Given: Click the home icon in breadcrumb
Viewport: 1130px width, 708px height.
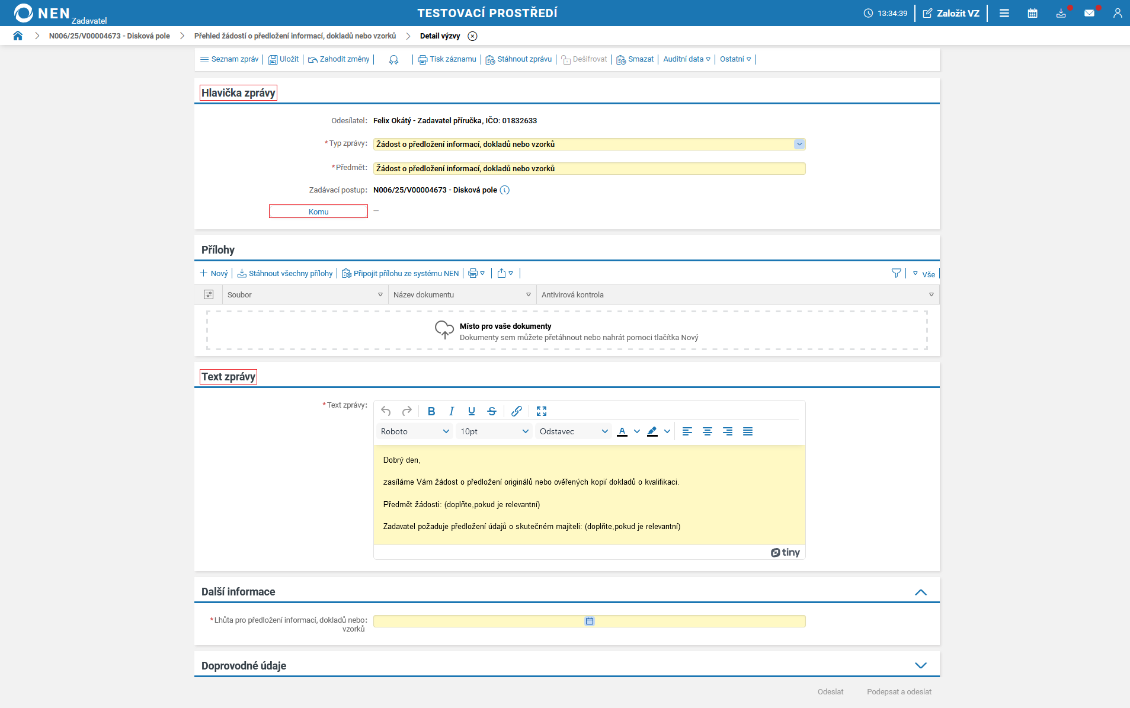Looking at the screenshot, I should (x=18, y=36).
